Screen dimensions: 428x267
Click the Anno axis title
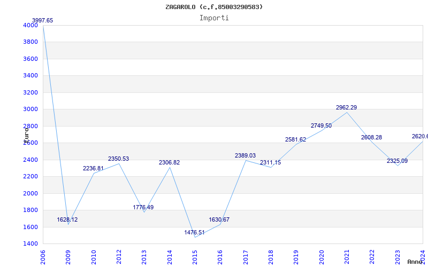point(414,262)
